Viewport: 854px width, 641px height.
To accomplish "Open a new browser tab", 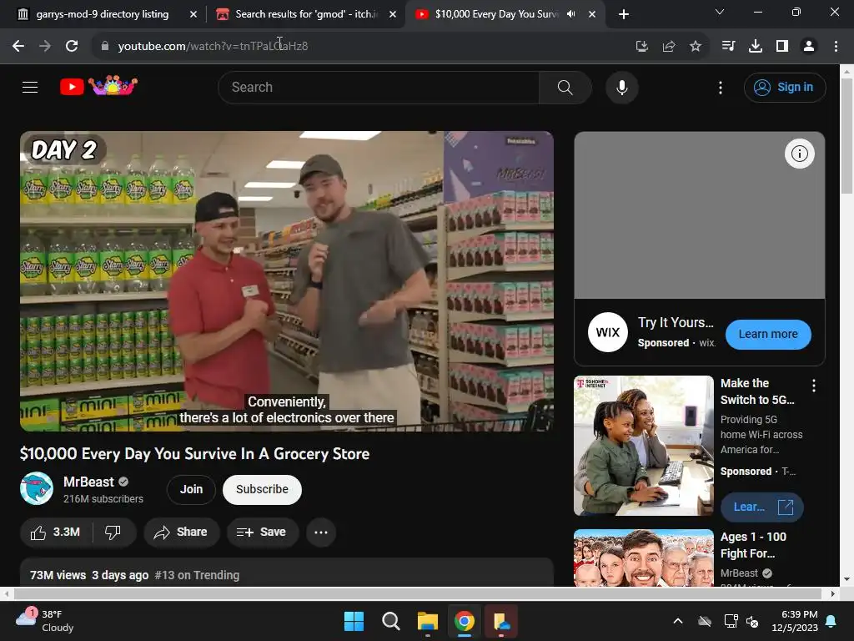I will [624, 15].
